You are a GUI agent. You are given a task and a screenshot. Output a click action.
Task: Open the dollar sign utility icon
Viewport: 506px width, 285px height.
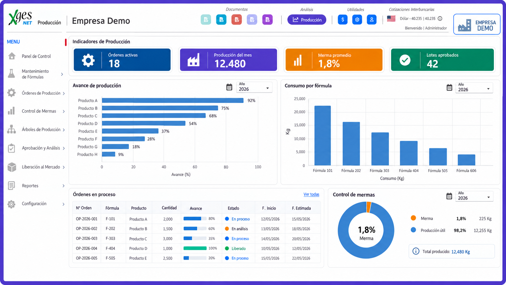343,20
